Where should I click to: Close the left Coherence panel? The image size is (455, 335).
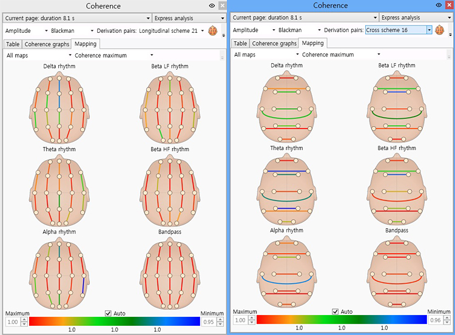[x=222, y=5]
